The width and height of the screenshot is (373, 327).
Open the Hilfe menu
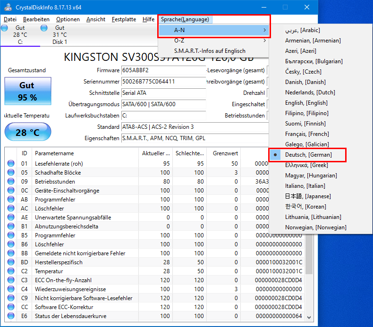pos(148,19)
